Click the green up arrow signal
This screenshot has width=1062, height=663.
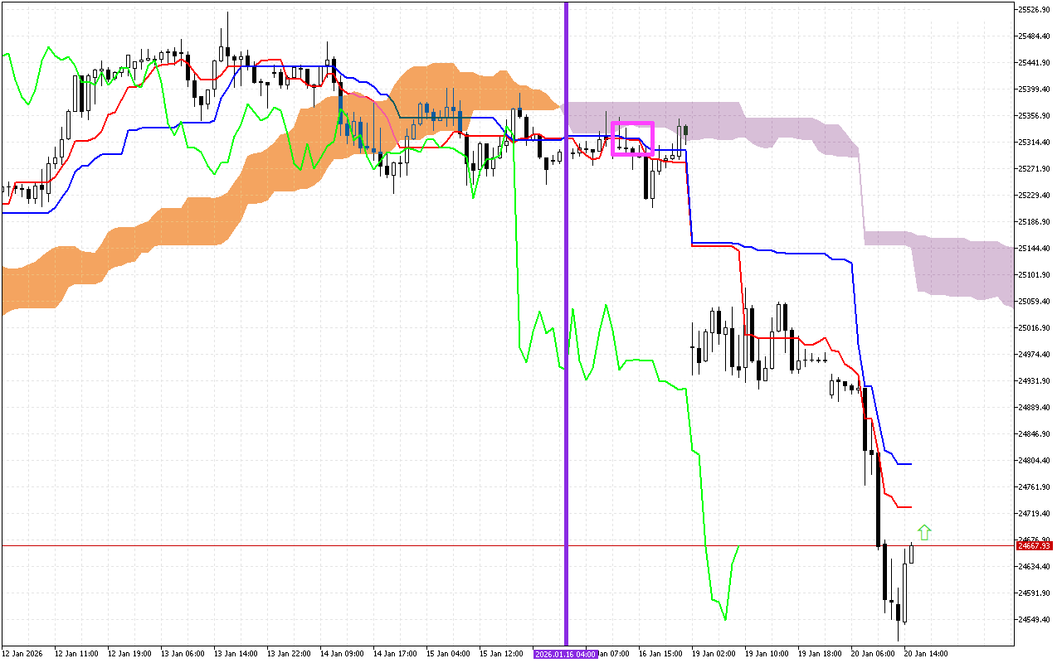(924, 532)
